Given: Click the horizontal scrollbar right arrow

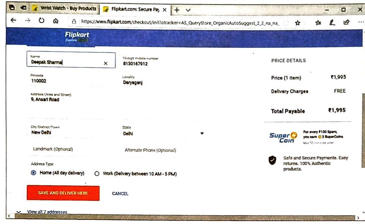Looking at the screenshot, I should pyautogui.click(x=358, y=218).
